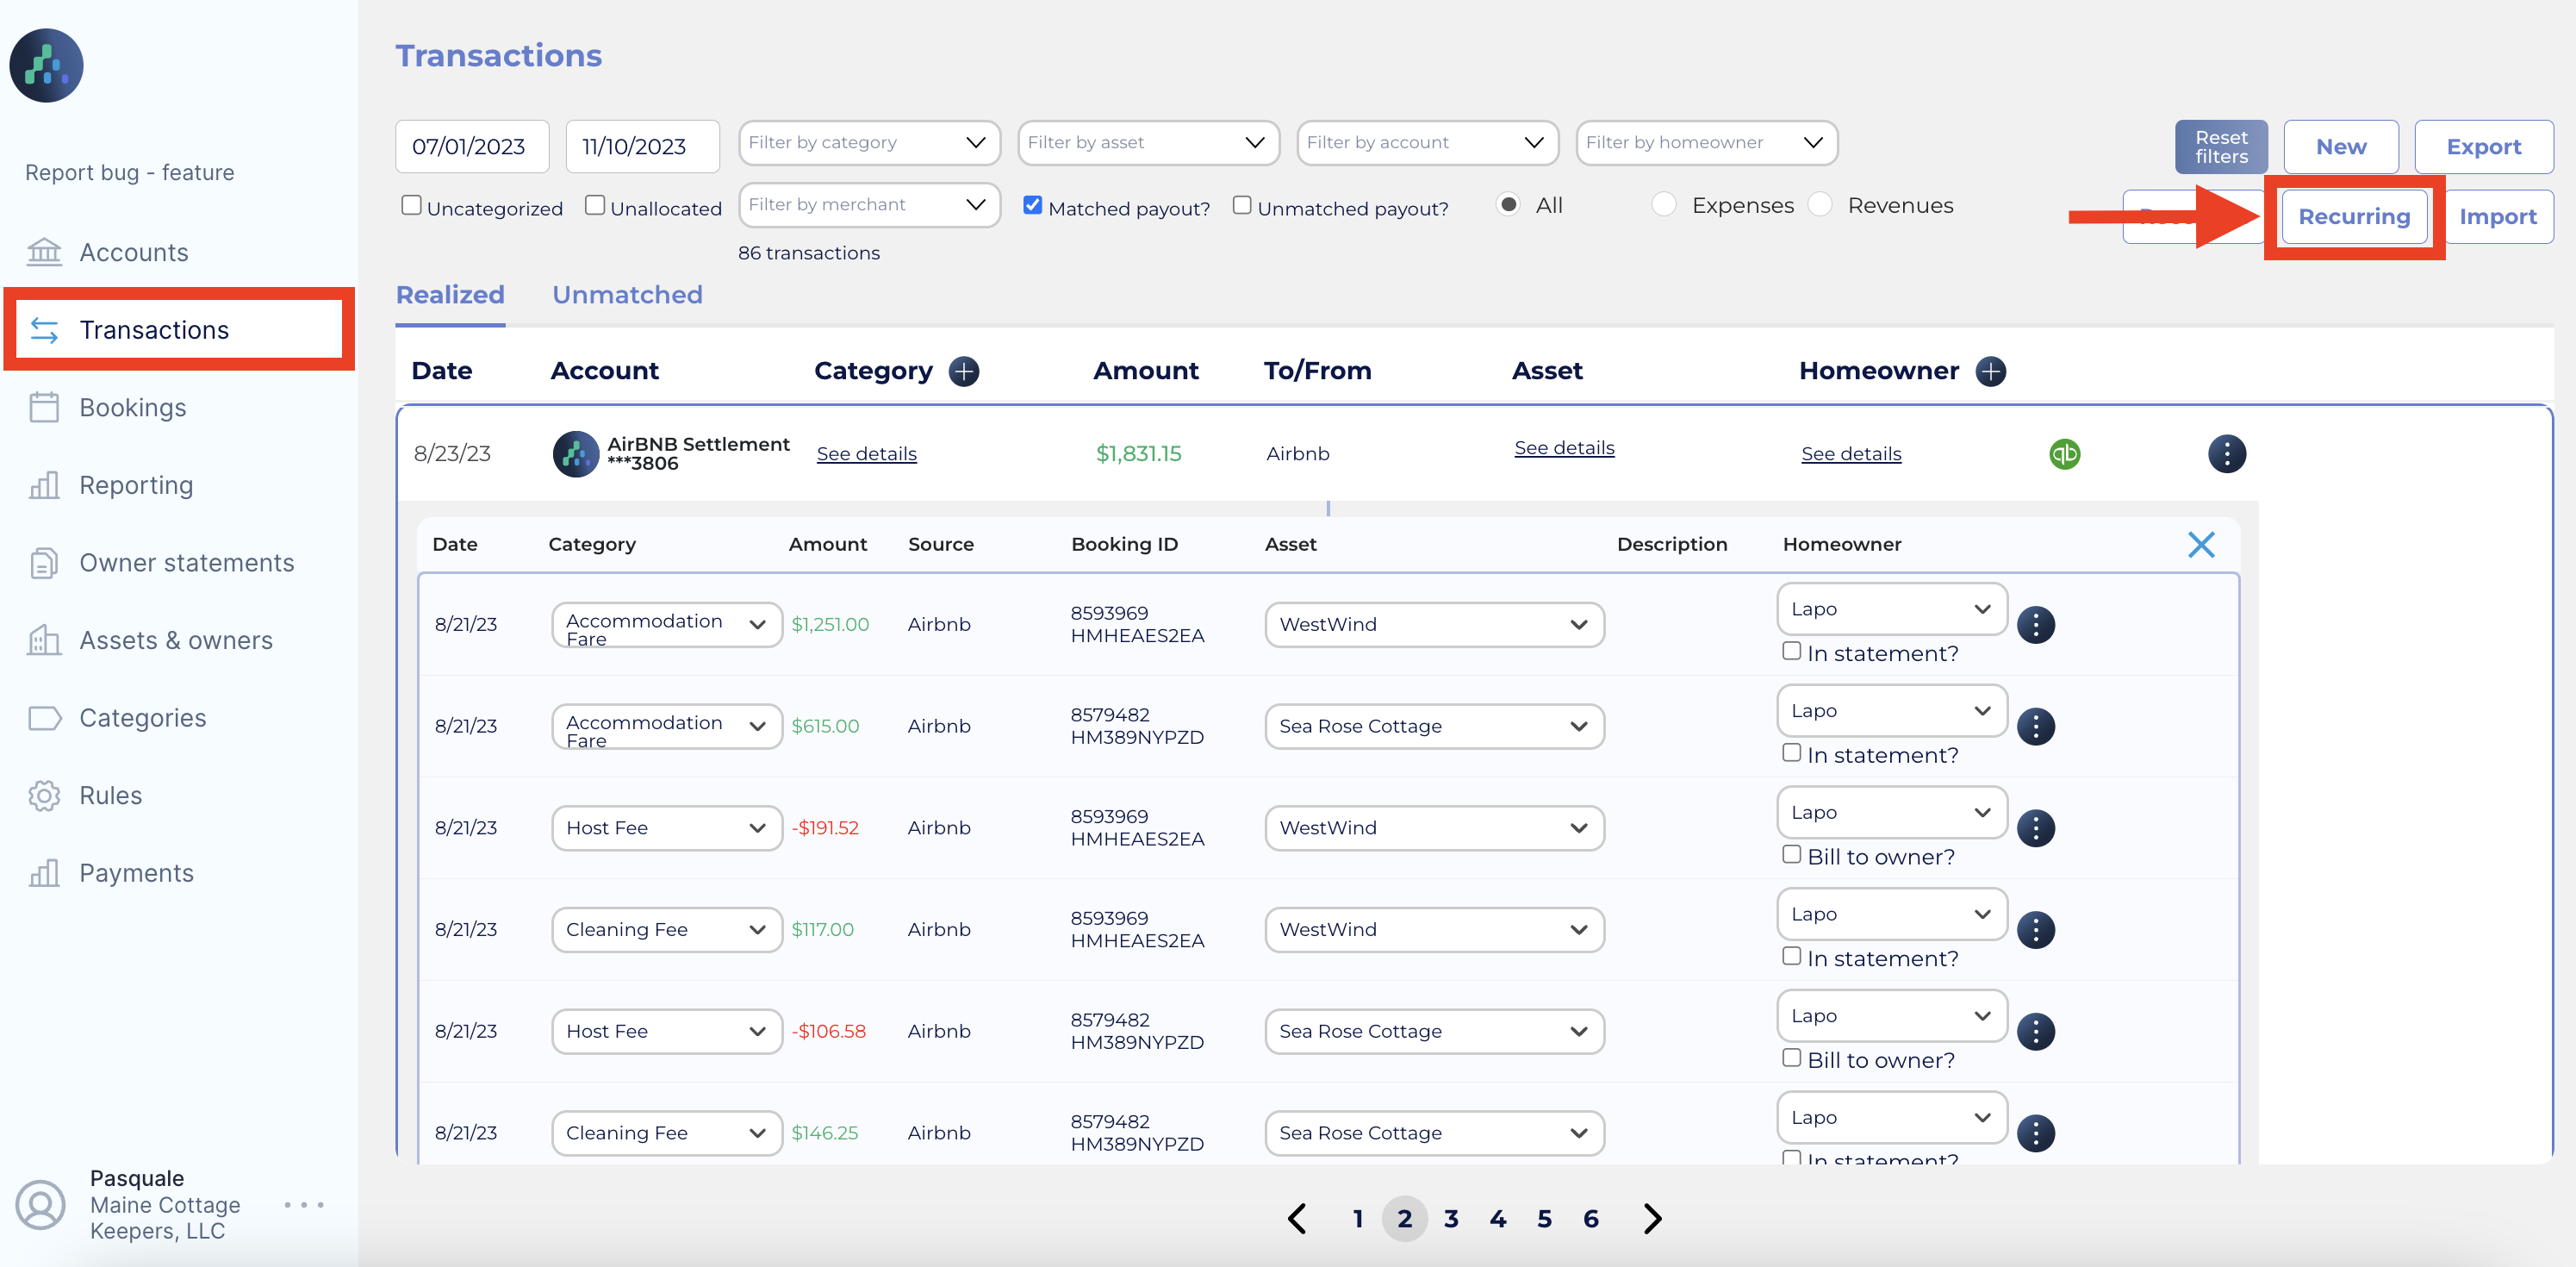Open Category See details link
Image resolution: width=2576 pixels, height=1267 pixels.
click(866, 454)
